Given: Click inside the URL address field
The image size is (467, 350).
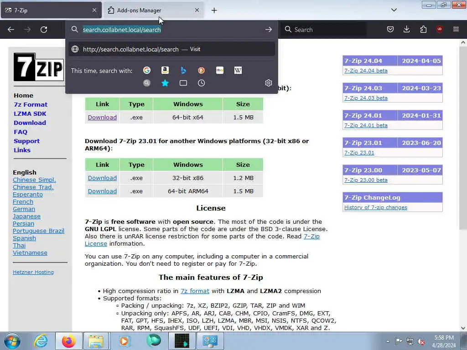Looking at the screenshot, I should [171, 30].
